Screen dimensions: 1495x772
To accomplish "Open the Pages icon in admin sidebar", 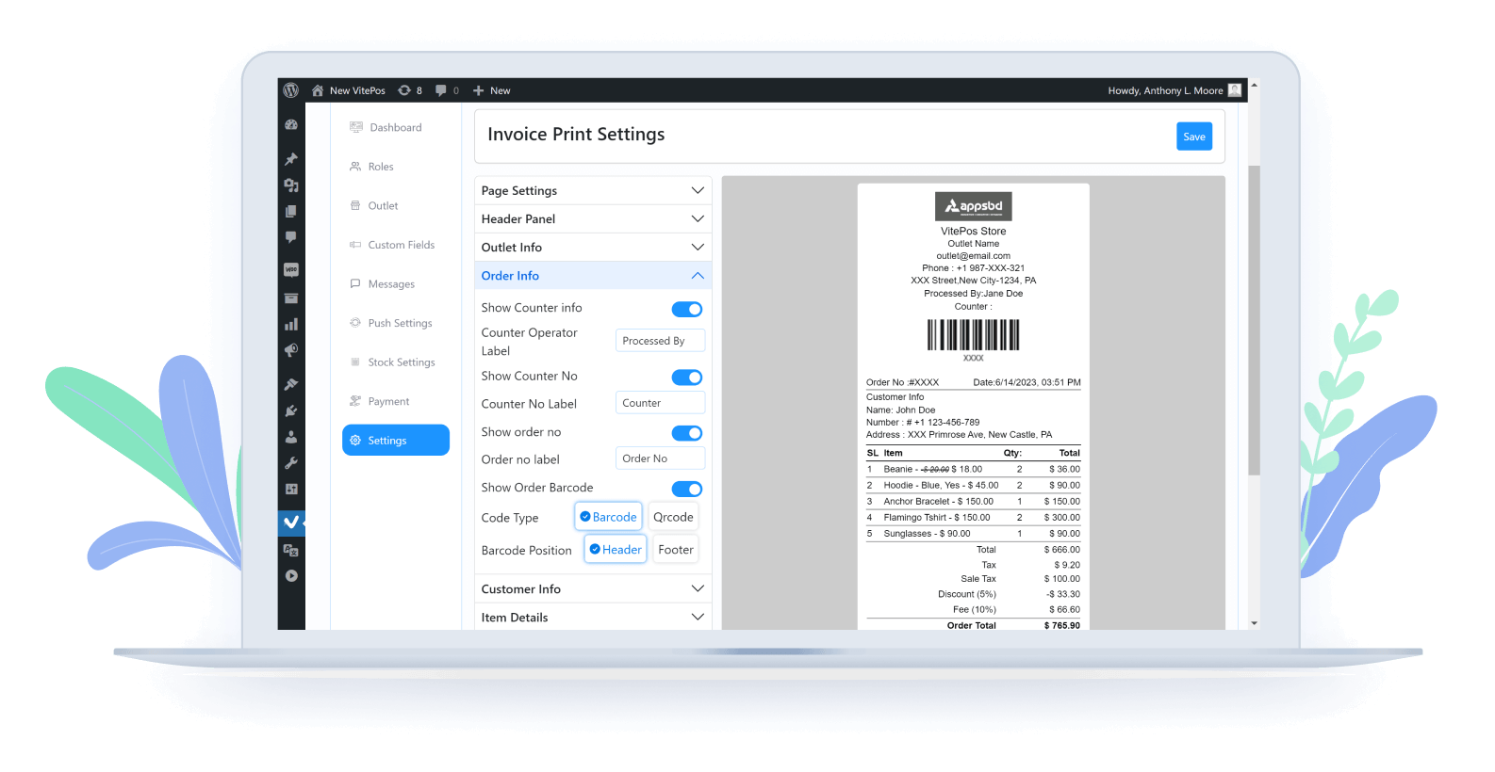I will 291,212.
